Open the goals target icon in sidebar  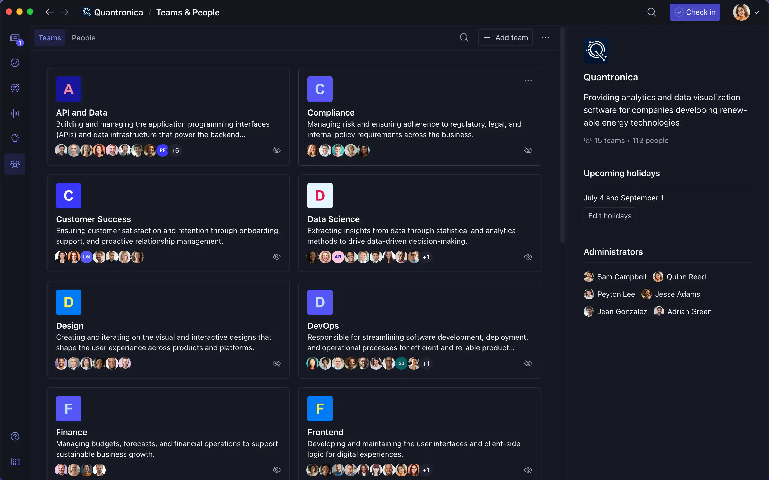point(15,88)
